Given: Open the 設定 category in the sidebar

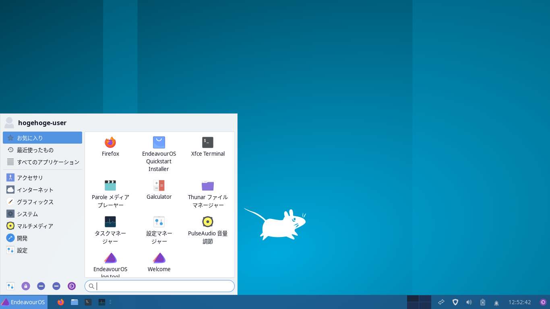Looking at the screenshot, I should pyautogui.click(x=42, y=250).
